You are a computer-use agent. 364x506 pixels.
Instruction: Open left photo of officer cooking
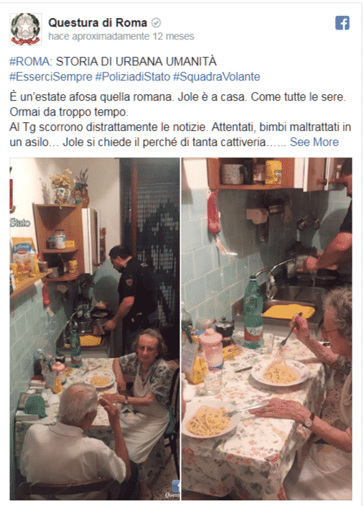pos(95,328)
